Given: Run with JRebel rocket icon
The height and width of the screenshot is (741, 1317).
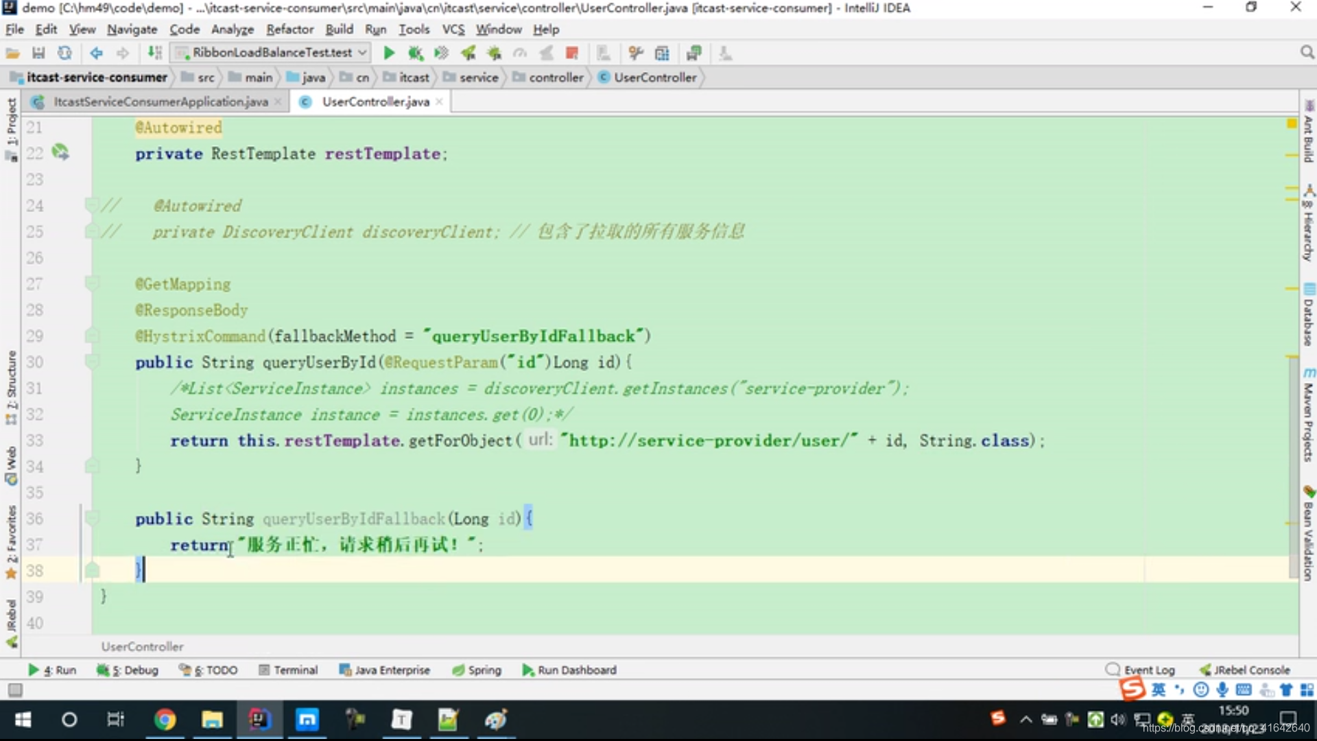Looking at the screenshot, I should tap(468, 53).
